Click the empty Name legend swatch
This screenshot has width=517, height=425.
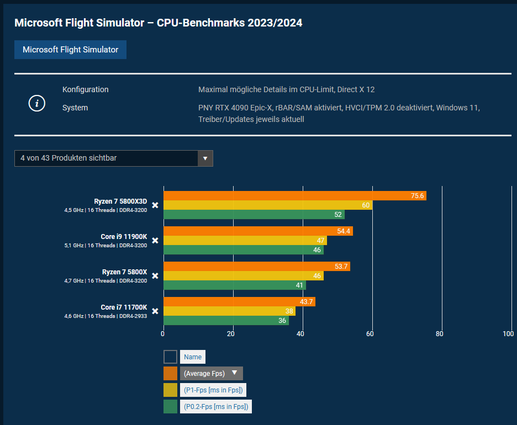(170, 357)
